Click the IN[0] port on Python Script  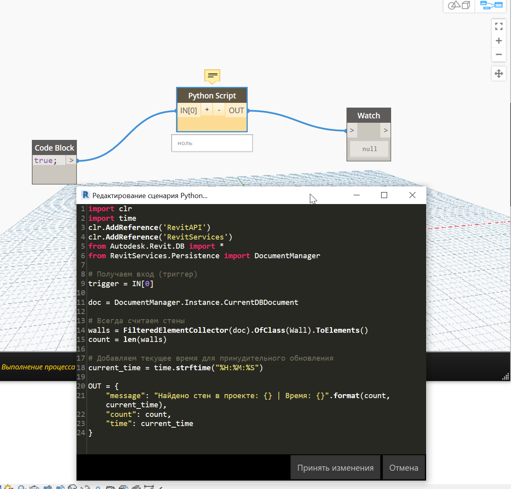pyautogui.click(x=188, y=110)
